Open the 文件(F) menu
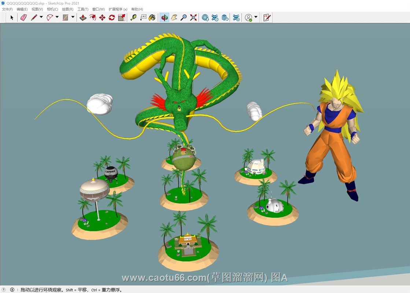 point(7,9)
